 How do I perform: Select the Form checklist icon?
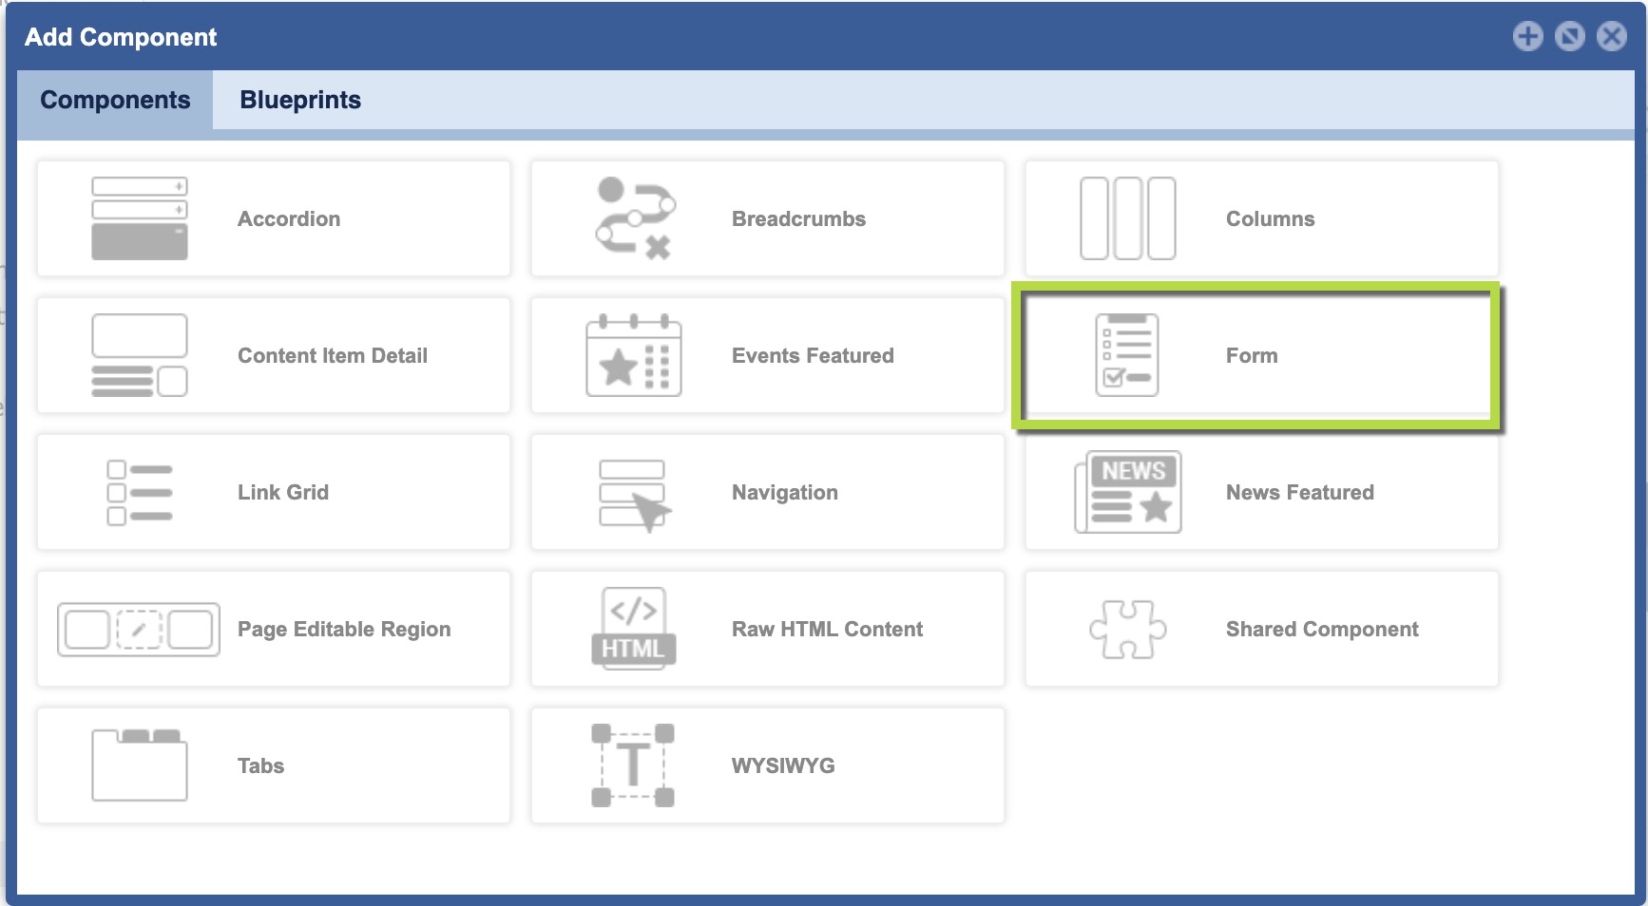1127,355
